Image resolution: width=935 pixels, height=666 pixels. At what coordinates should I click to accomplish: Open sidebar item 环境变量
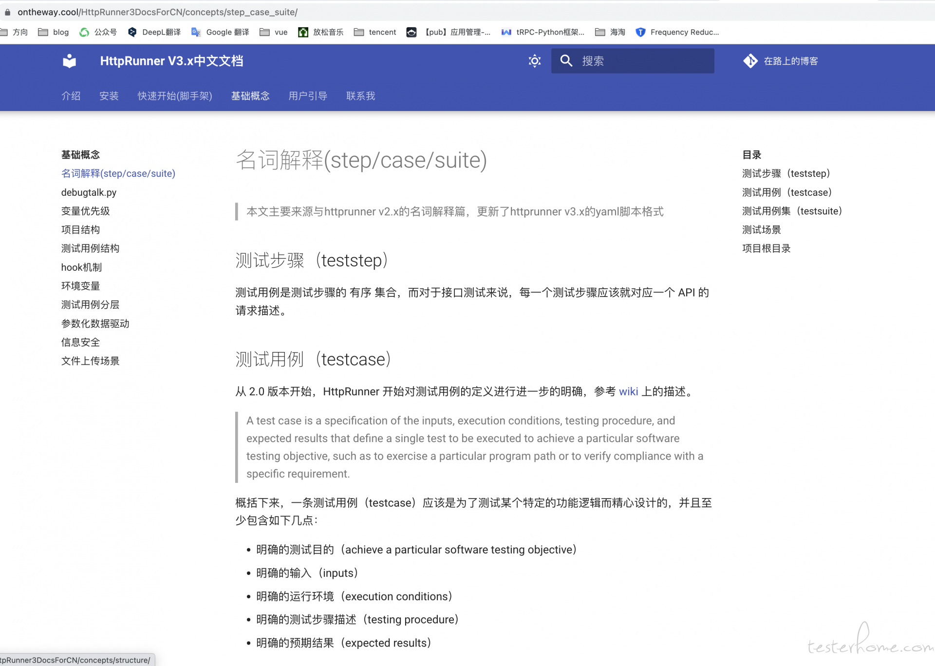(x=81, y=286)
